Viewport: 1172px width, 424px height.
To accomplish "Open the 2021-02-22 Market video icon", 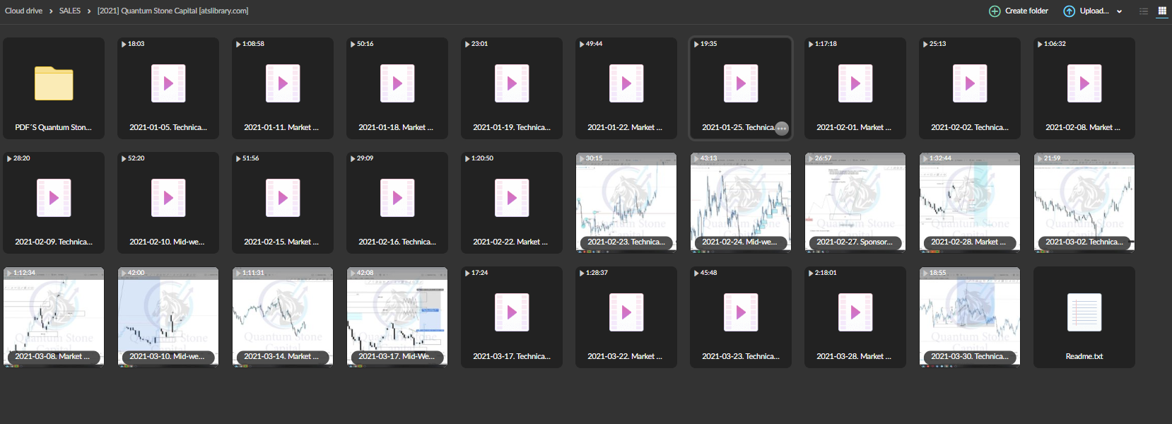I will tap(512, 198).
